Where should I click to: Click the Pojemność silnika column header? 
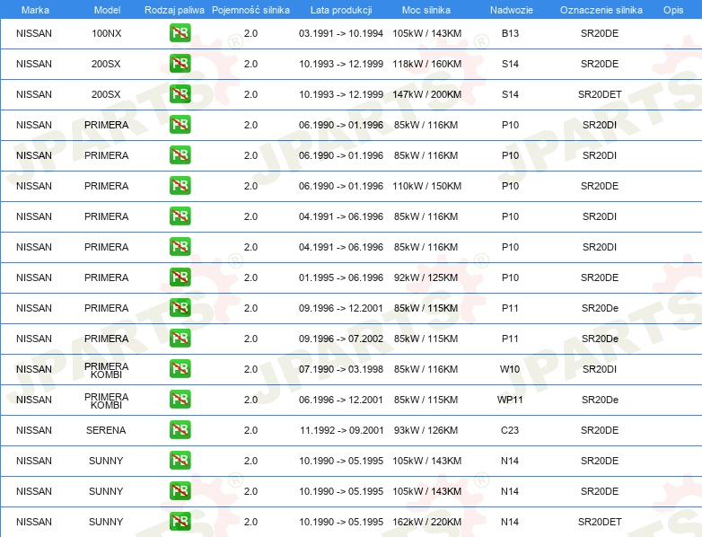tap(250, 10)
